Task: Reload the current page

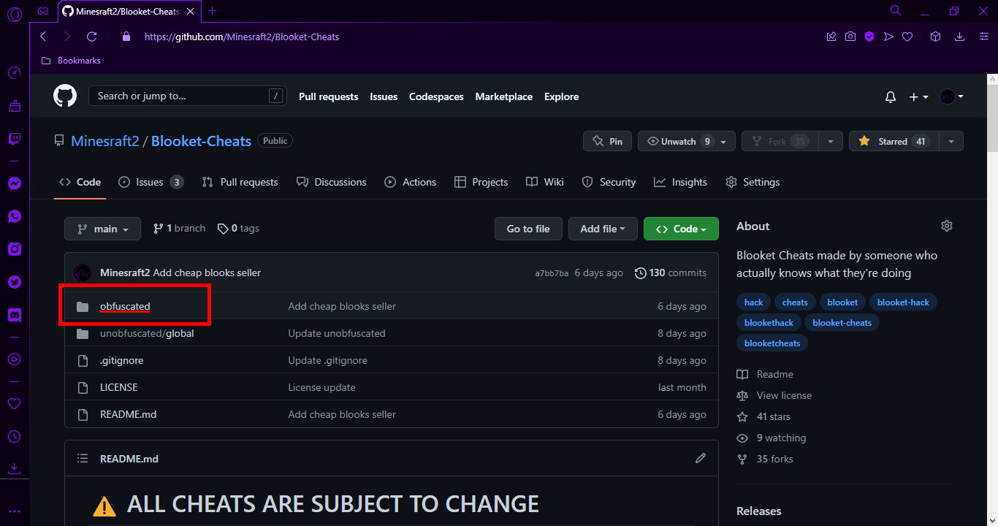Action: coord(91,37)
